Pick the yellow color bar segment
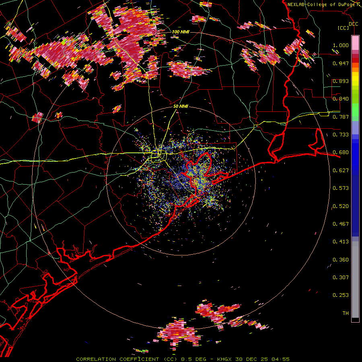The height and width of the screenshot is (362, 362). 355,79
